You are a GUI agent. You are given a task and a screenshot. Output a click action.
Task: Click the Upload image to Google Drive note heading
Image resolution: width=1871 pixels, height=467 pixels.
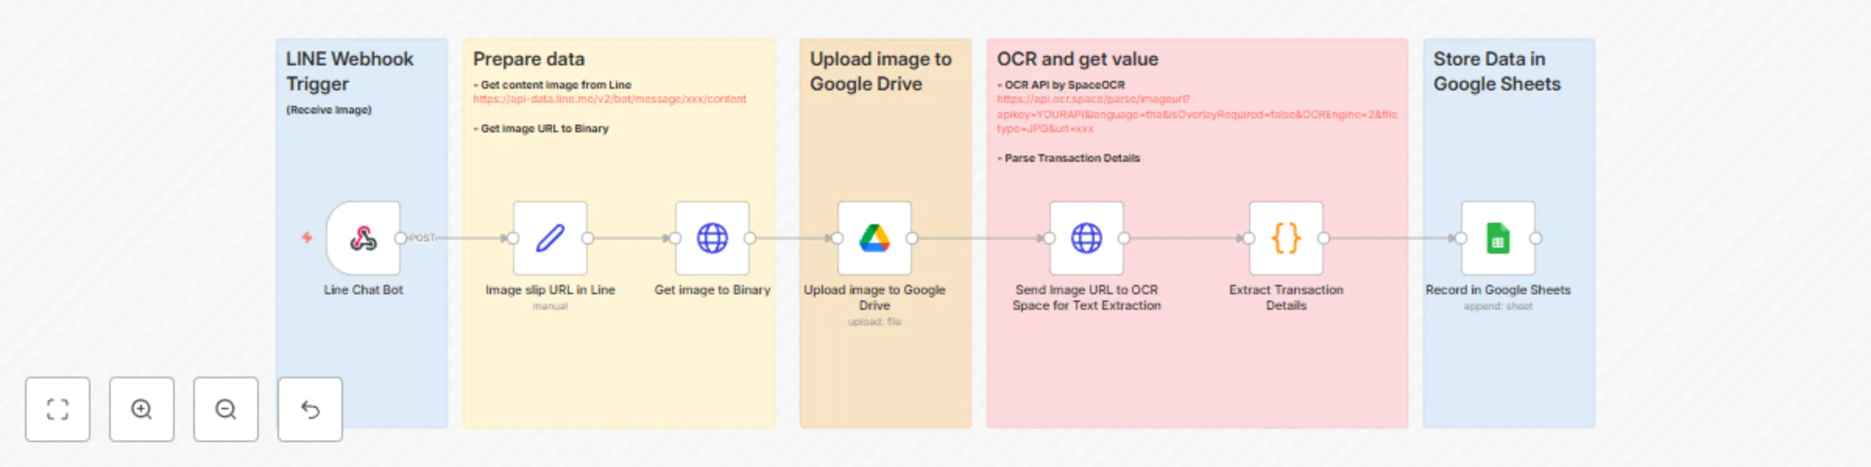880,71
